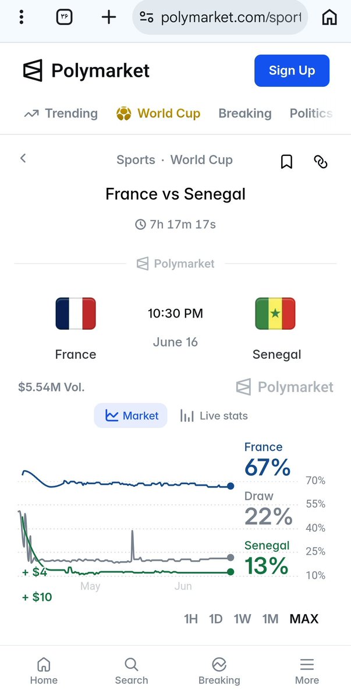351x698 pixels.
Task: Open the Breaking tab in the bottom navigation
Action: [x=219, y=671]
